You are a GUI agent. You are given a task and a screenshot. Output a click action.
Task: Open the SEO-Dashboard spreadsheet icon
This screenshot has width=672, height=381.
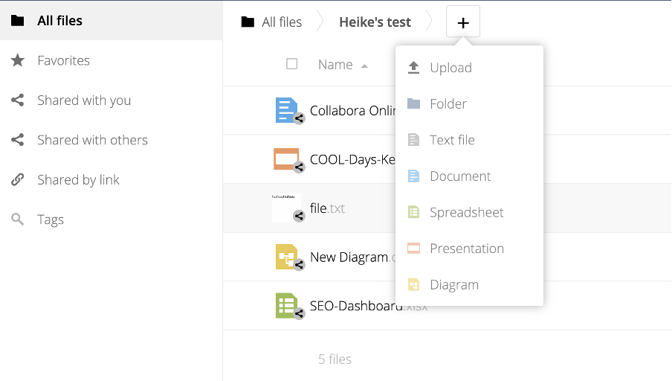286,306
